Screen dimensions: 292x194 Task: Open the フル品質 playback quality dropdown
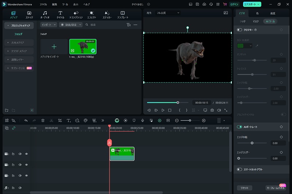pyautogui.click(x=168, y=13)
